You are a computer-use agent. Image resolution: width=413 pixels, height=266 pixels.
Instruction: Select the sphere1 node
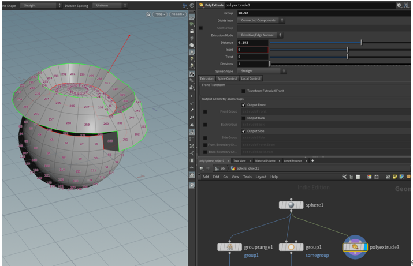[291, 205]
